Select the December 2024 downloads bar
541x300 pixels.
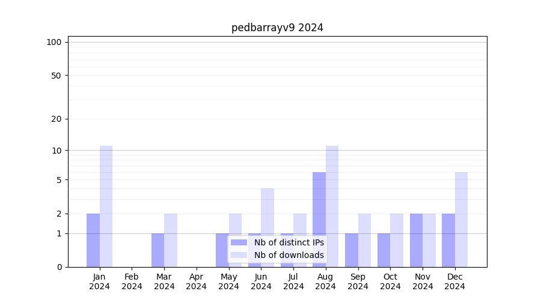tap(461, 220)
